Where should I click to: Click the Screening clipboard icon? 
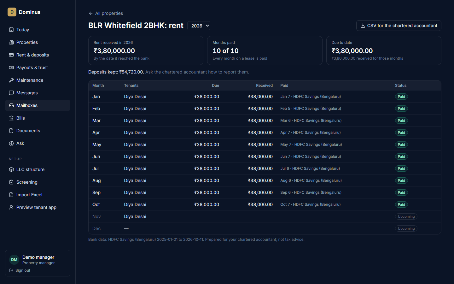pyautogui.click(x=11, y=182)
